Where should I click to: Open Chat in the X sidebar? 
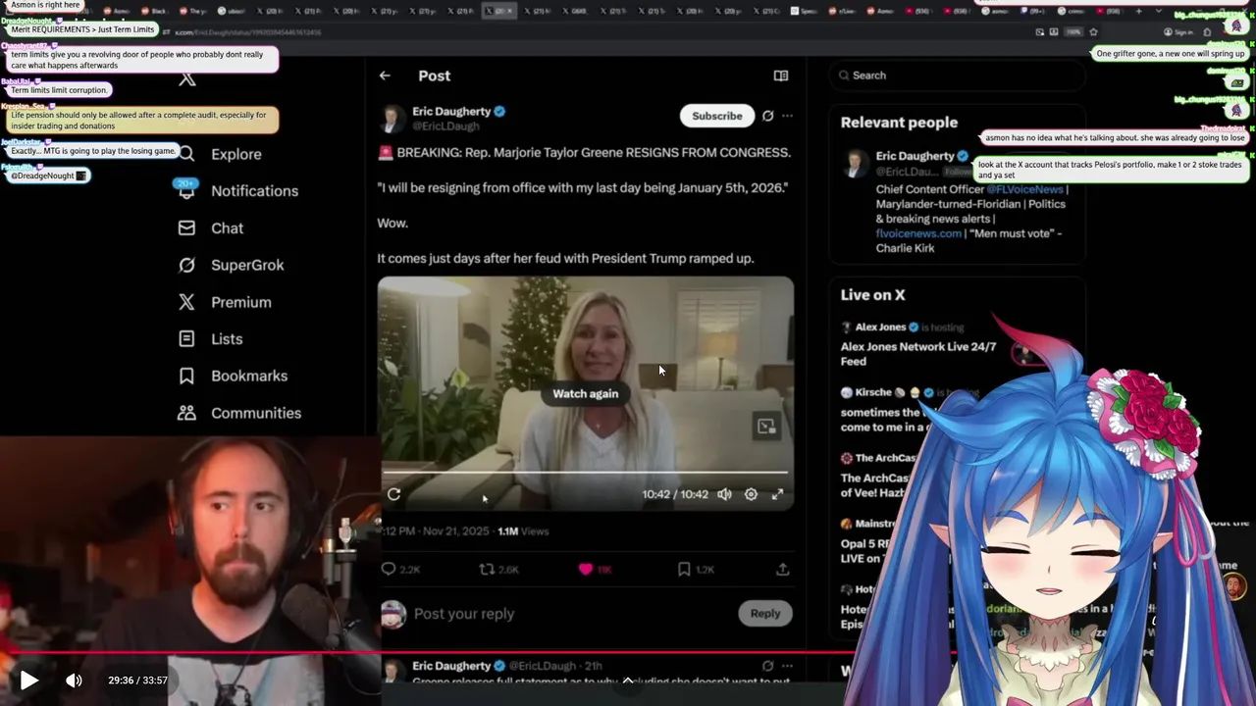[x=227, y=228]
